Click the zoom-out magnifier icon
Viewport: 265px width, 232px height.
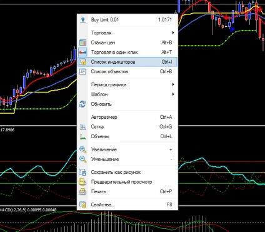[x=82, y=159]
